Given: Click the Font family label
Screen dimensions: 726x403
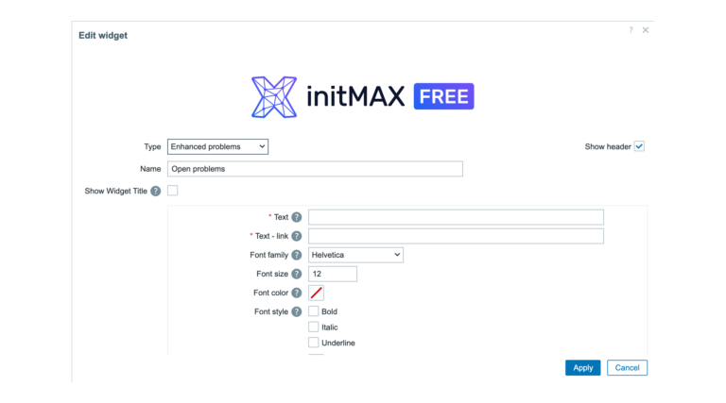Looking at the screenshot, I should pyautogui.click(x=269, y=255).
